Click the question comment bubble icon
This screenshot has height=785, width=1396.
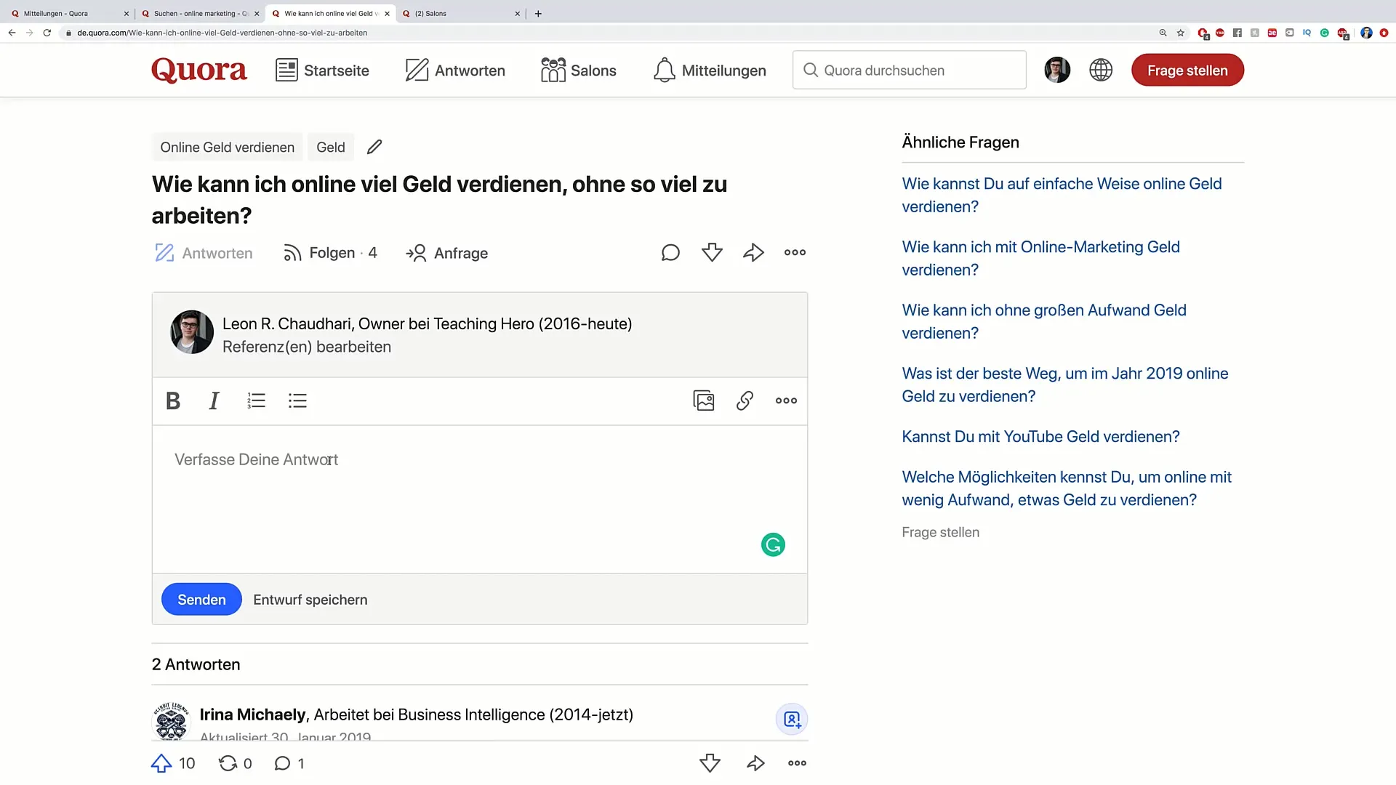point(670,252)
